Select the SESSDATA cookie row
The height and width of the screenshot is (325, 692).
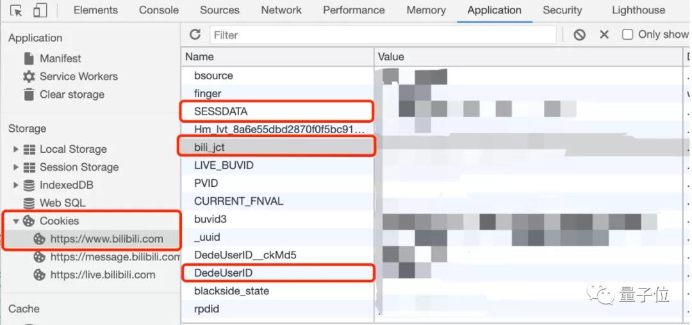[x=220, y=111]
